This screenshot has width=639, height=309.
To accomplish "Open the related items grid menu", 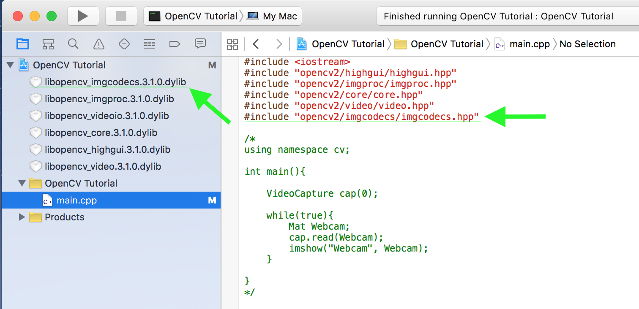I will (x=232, y=44).
